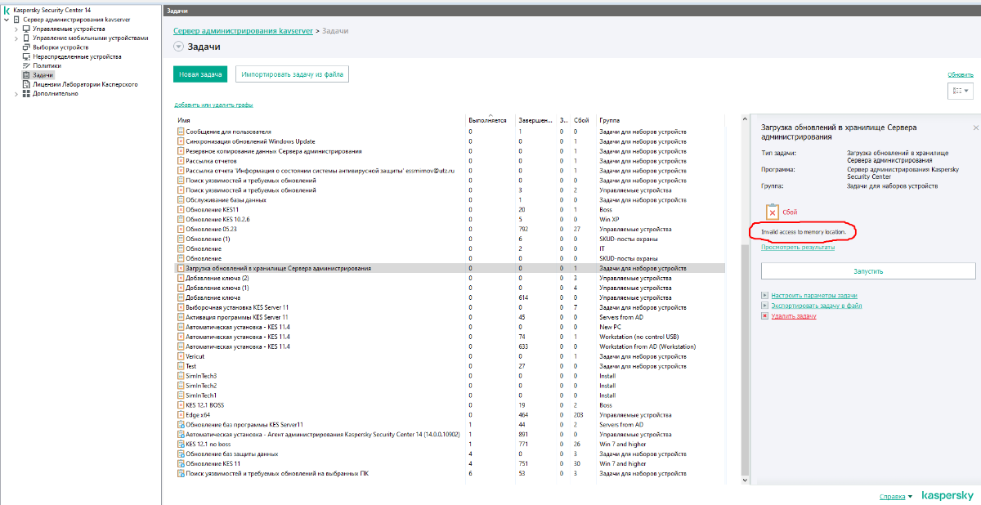The width and height of the screenshot is (981, 505).
Task: Click the Нераспределенные устройства icon
Action: tap(26, 57)
